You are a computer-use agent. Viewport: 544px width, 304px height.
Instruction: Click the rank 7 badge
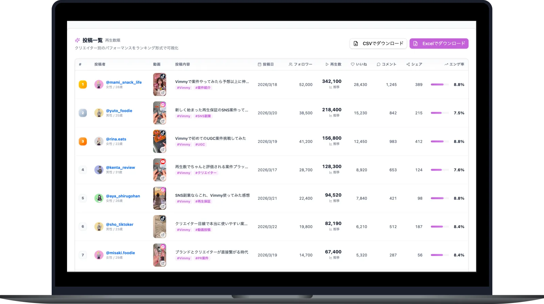[x=83, y=255]
